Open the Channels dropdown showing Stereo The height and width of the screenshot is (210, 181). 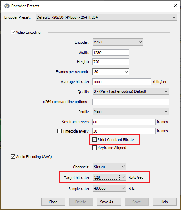109,167
